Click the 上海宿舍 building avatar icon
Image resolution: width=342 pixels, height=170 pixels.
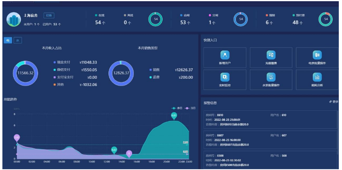[x=13, y=19]
